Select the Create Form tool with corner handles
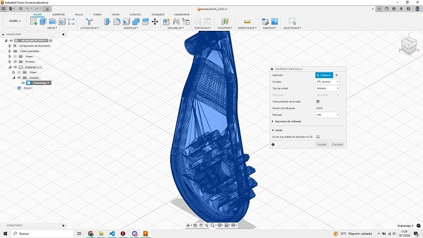 click(71, 21)
